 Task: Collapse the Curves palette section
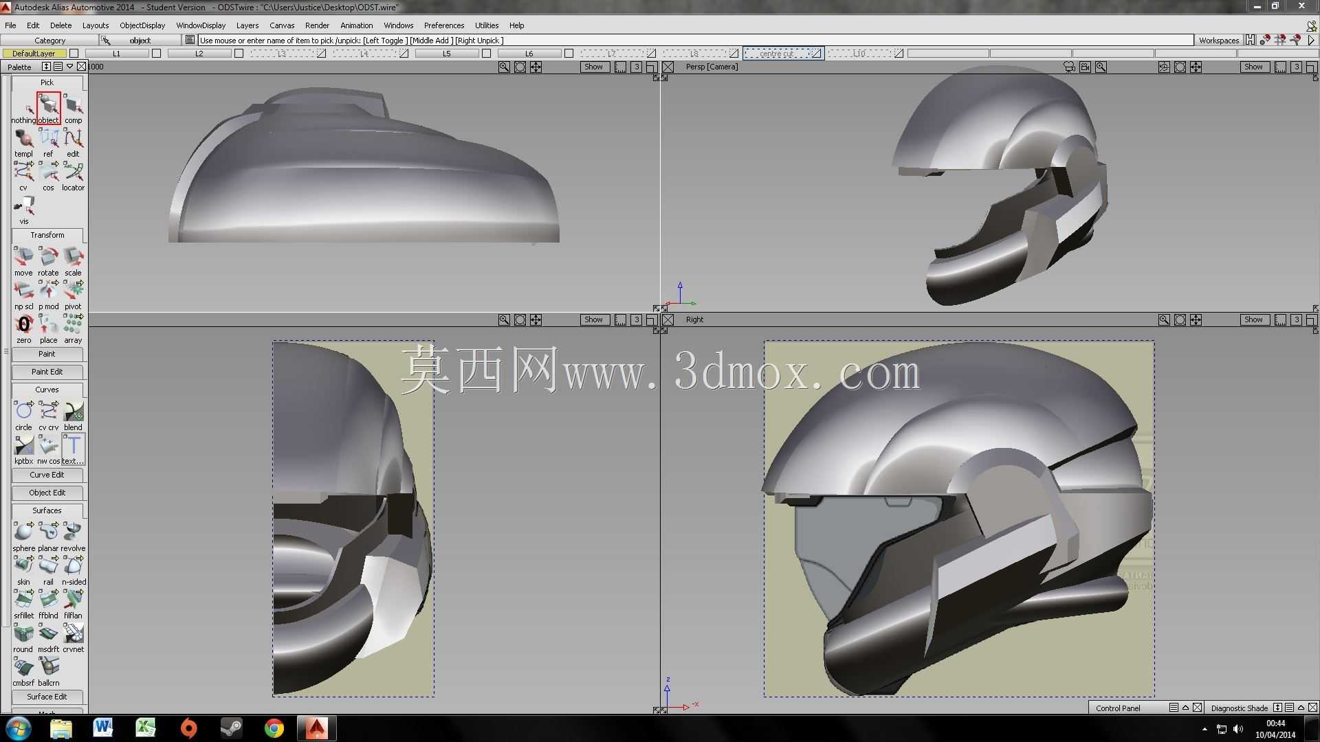[x=47, y=390]
